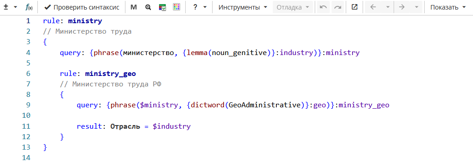
Task: Click line number 6 in gutter
Action: 28,74
